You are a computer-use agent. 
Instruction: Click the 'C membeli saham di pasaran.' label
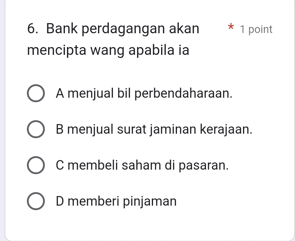142,165
